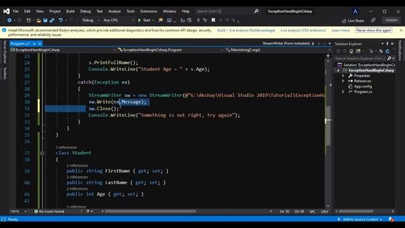Click the Save All icon
The image size is (405, 228).
coord(52,20)
